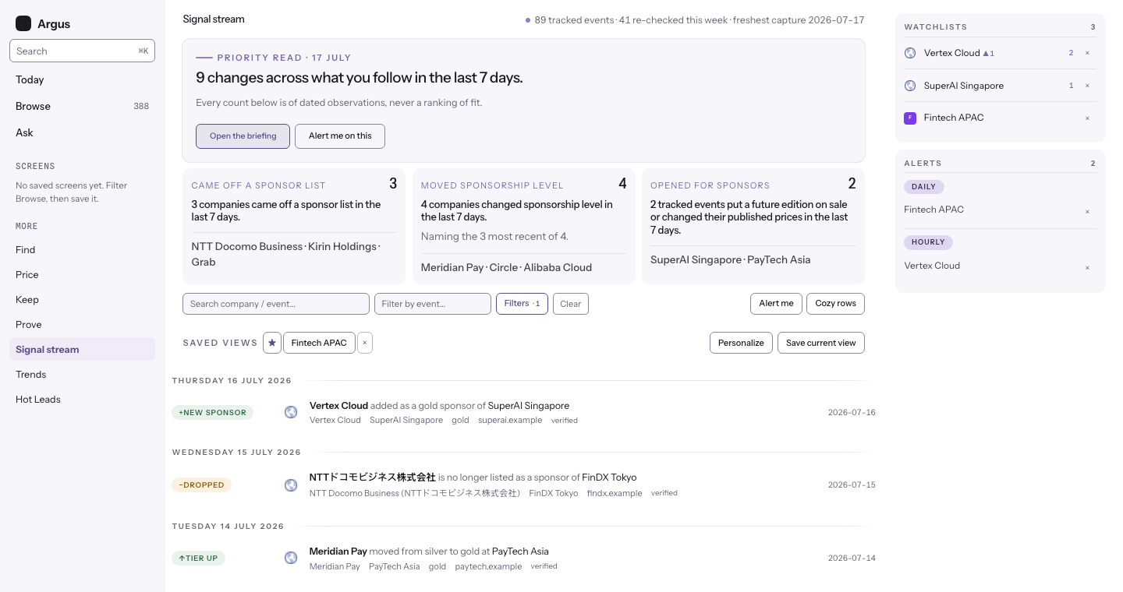Image resolution: width=1123 pixels, height=592 pixels.
Task: Open the Came Off a Sponsor List card
Action: click(x=294, y=226)
